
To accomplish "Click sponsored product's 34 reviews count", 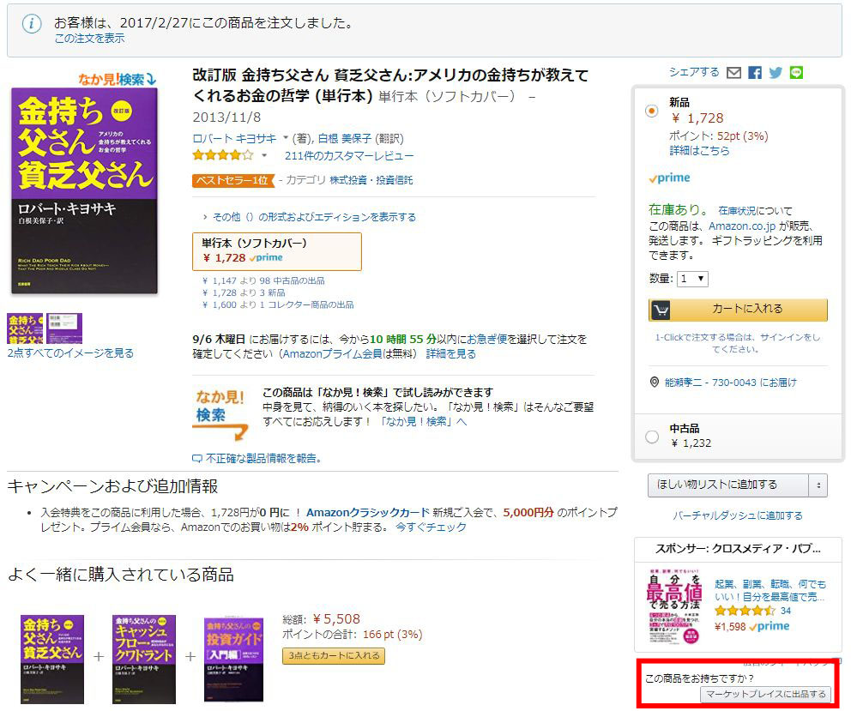I will click(x=785, y=611).
